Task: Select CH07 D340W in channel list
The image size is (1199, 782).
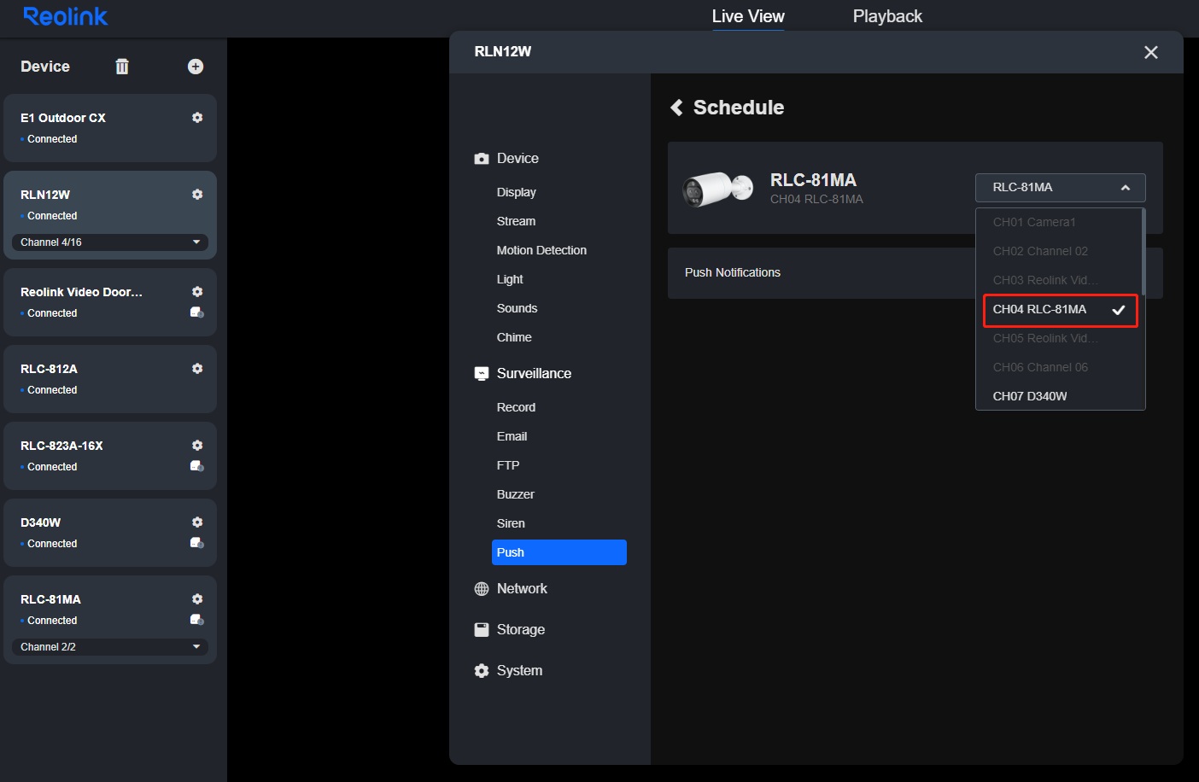Action: 1058,396
